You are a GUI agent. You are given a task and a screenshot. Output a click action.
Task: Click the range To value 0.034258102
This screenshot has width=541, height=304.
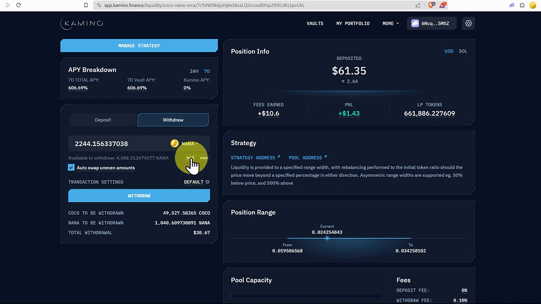[411, 251]
